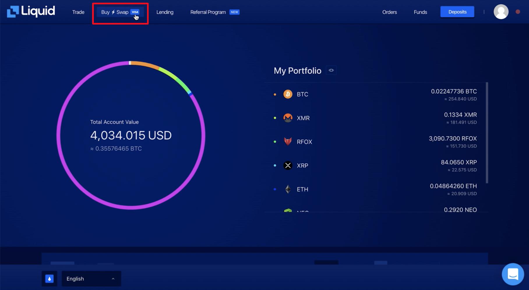Click the blue water drop theme icon
The height and width of the screenshot is (290, 529).
49,279
